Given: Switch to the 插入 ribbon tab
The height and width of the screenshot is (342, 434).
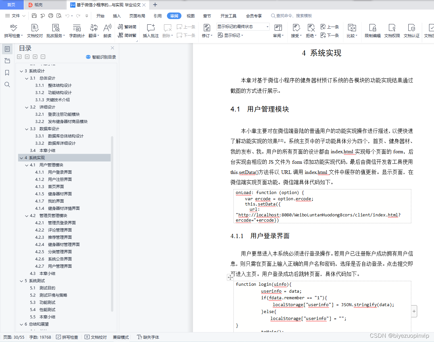Looking at the screenshot, I should click(x=117, y=16).
